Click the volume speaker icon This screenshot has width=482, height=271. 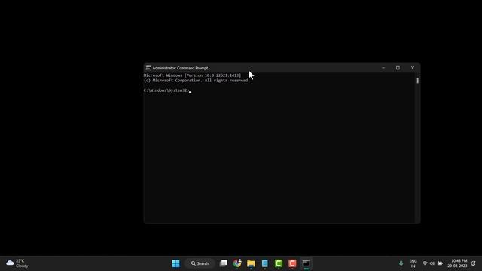click(x=432, y=263)
